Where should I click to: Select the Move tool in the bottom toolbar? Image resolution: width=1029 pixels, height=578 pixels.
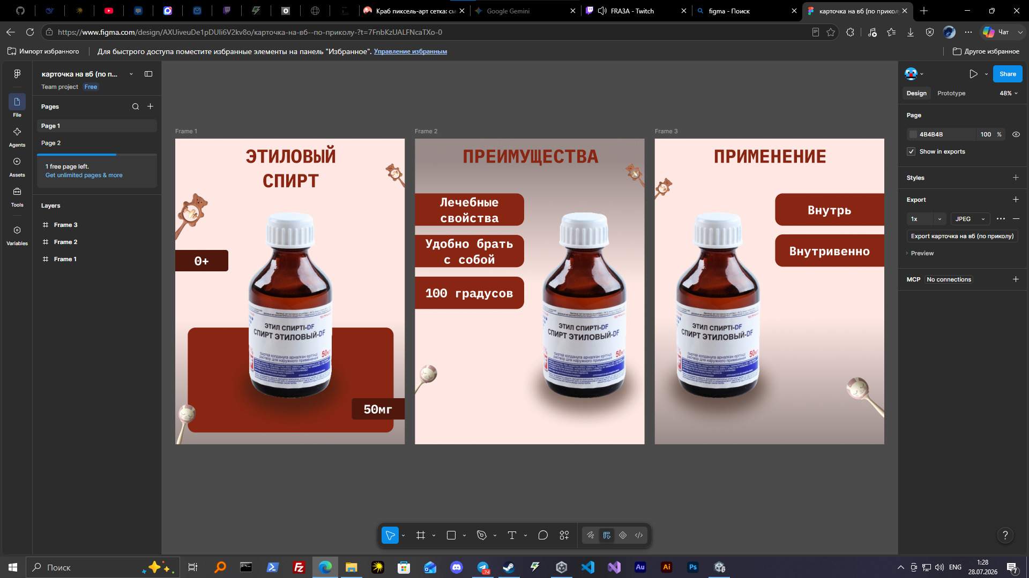pos(390,535)
